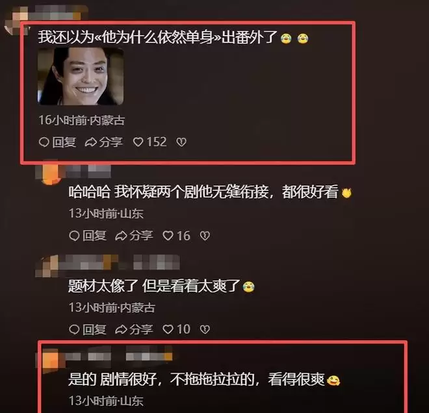Dislike the 16-like Shandong comment

205,236
